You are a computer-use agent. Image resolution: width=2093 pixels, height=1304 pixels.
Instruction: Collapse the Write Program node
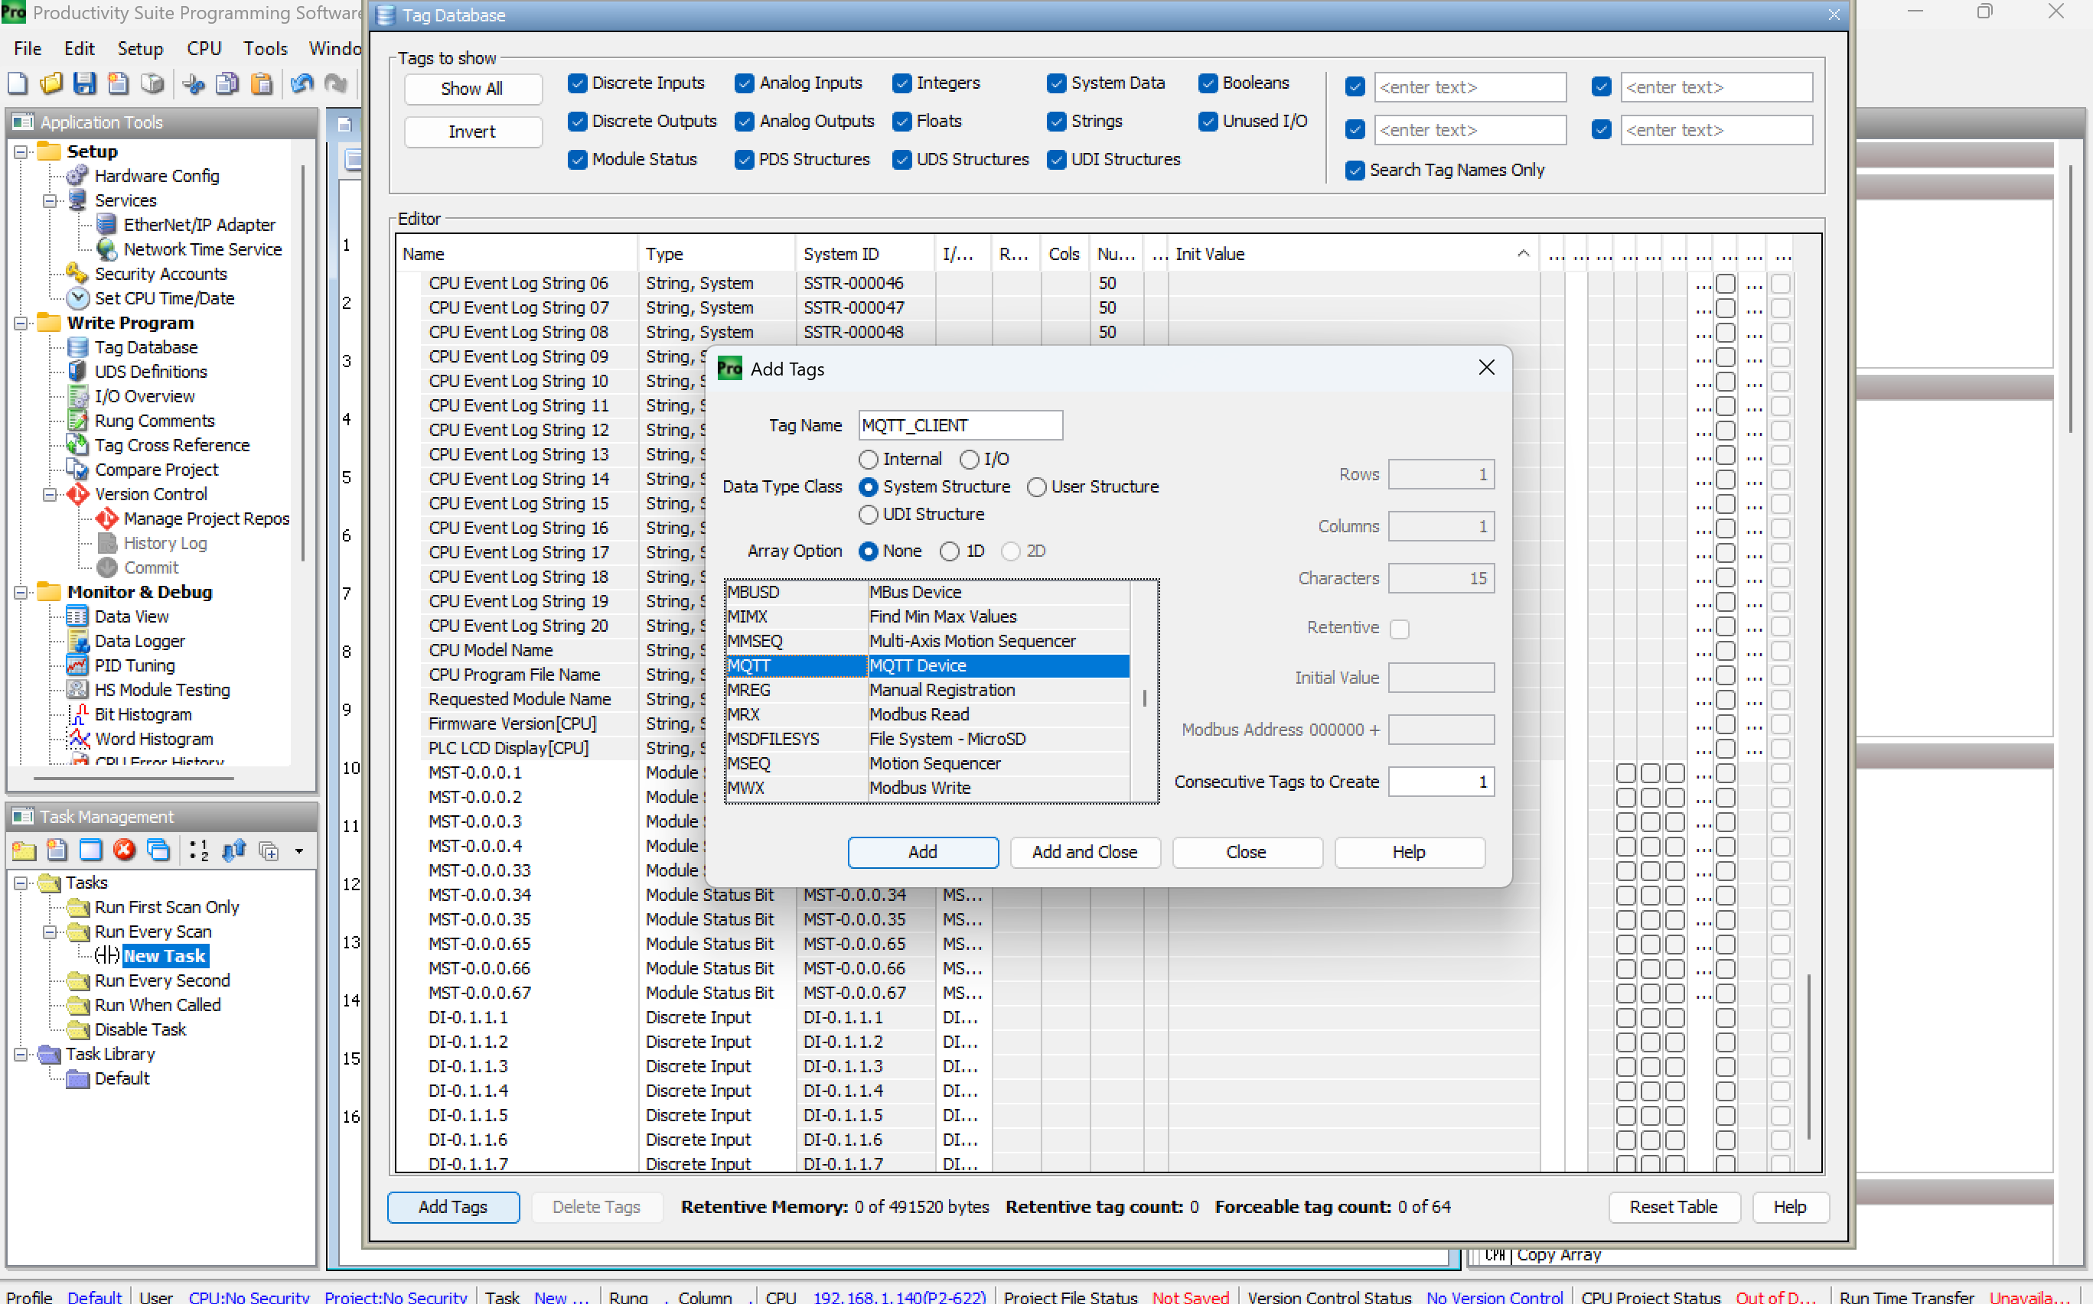point(21,323)
